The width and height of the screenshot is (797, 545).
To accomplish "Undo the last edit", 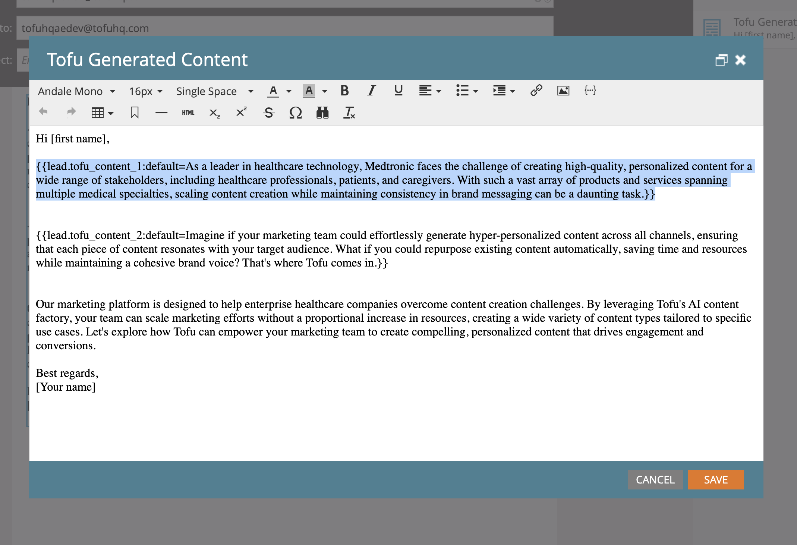I will 43,112.
